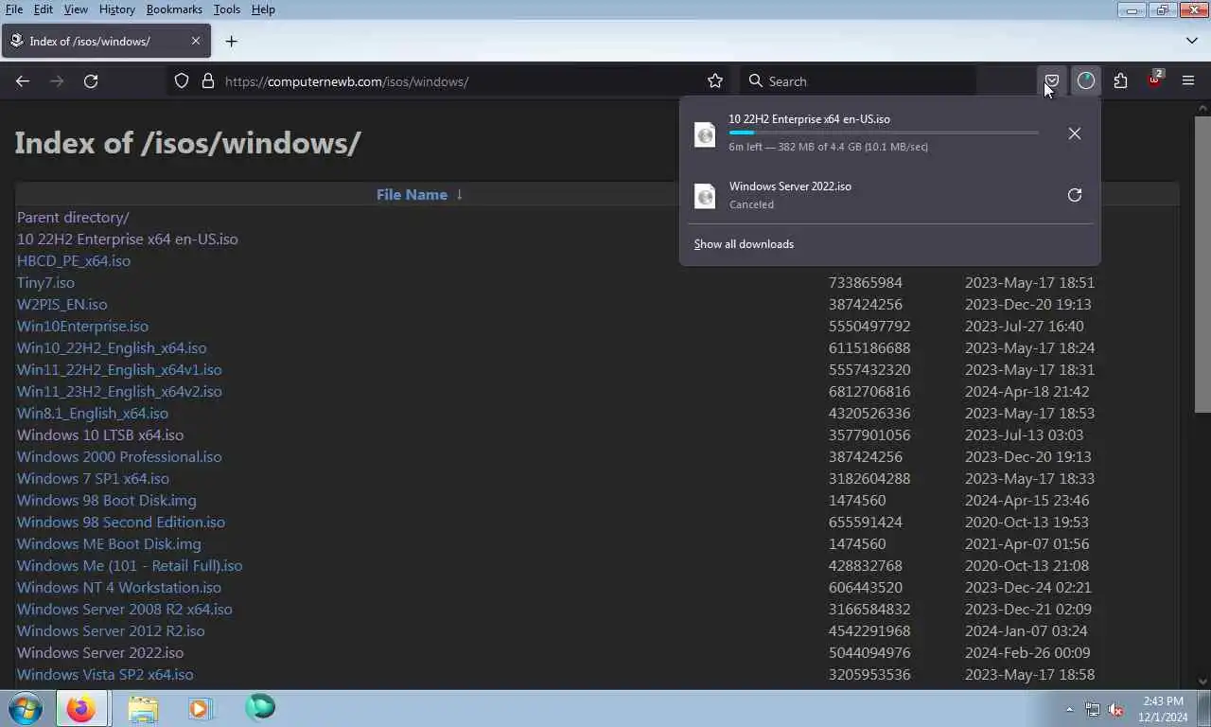1211x727 pixels.
Task: Open the Help menu
Action: tap(263, 9)
